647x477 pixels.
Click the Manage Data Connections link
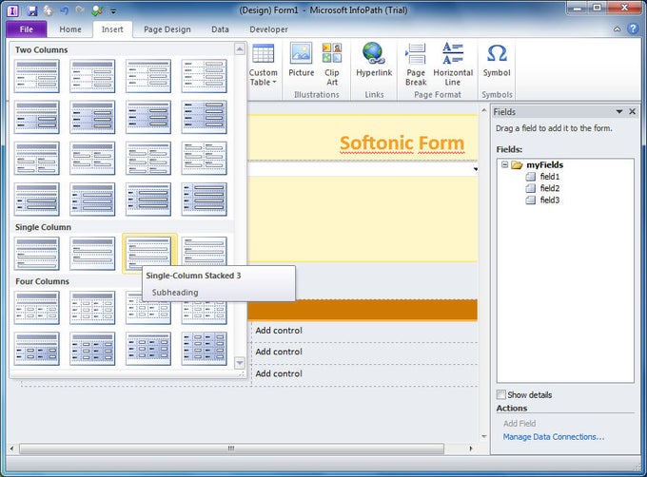click(553, 437)
